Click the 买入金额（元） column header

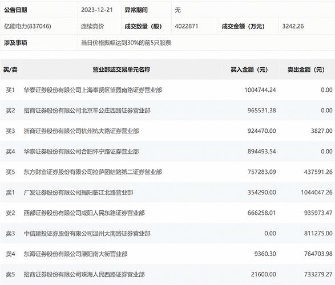coord(249,70)
